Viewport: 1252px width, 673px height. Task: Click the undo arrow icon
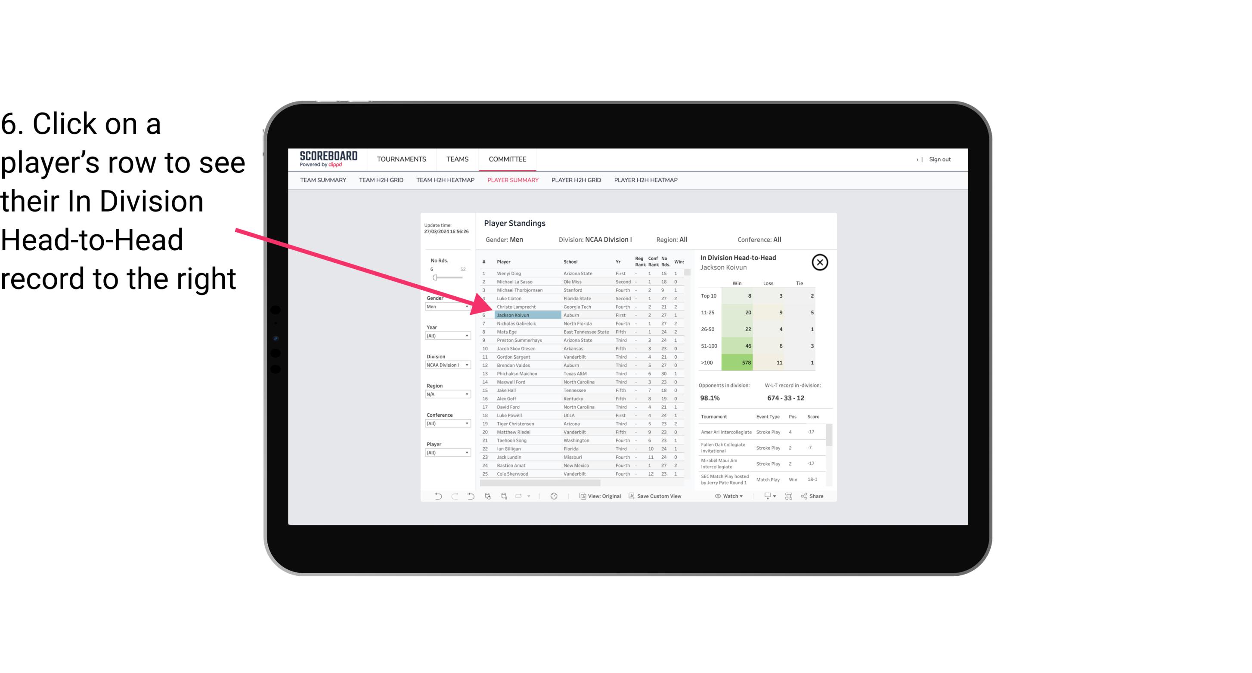pyautogui.click(x=437, y=496)
